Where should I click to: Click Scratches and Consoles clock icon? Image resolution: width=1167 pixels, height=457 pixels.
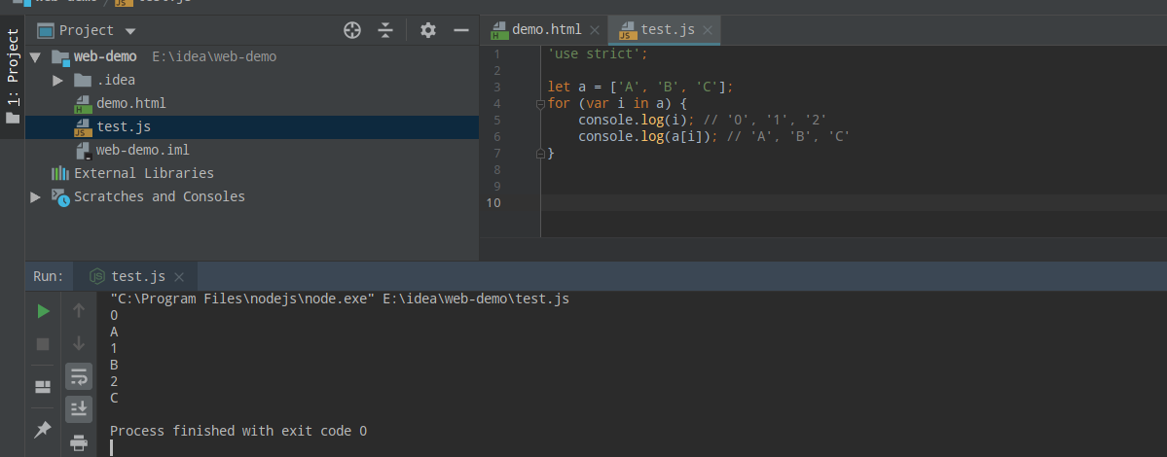[60, 197]
